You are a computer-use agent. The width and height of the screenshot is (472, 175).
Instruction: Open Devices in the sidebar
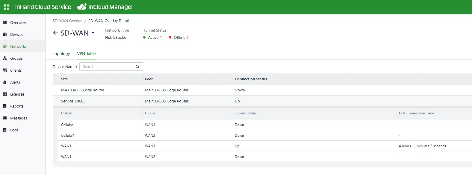pos(22,34)
